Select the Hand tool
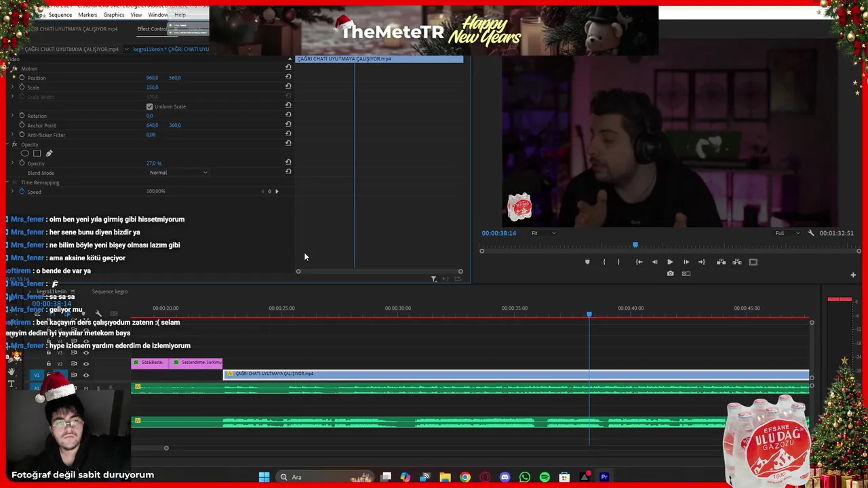The width and height of the screenshot is (868, 488). pos(11,371)
